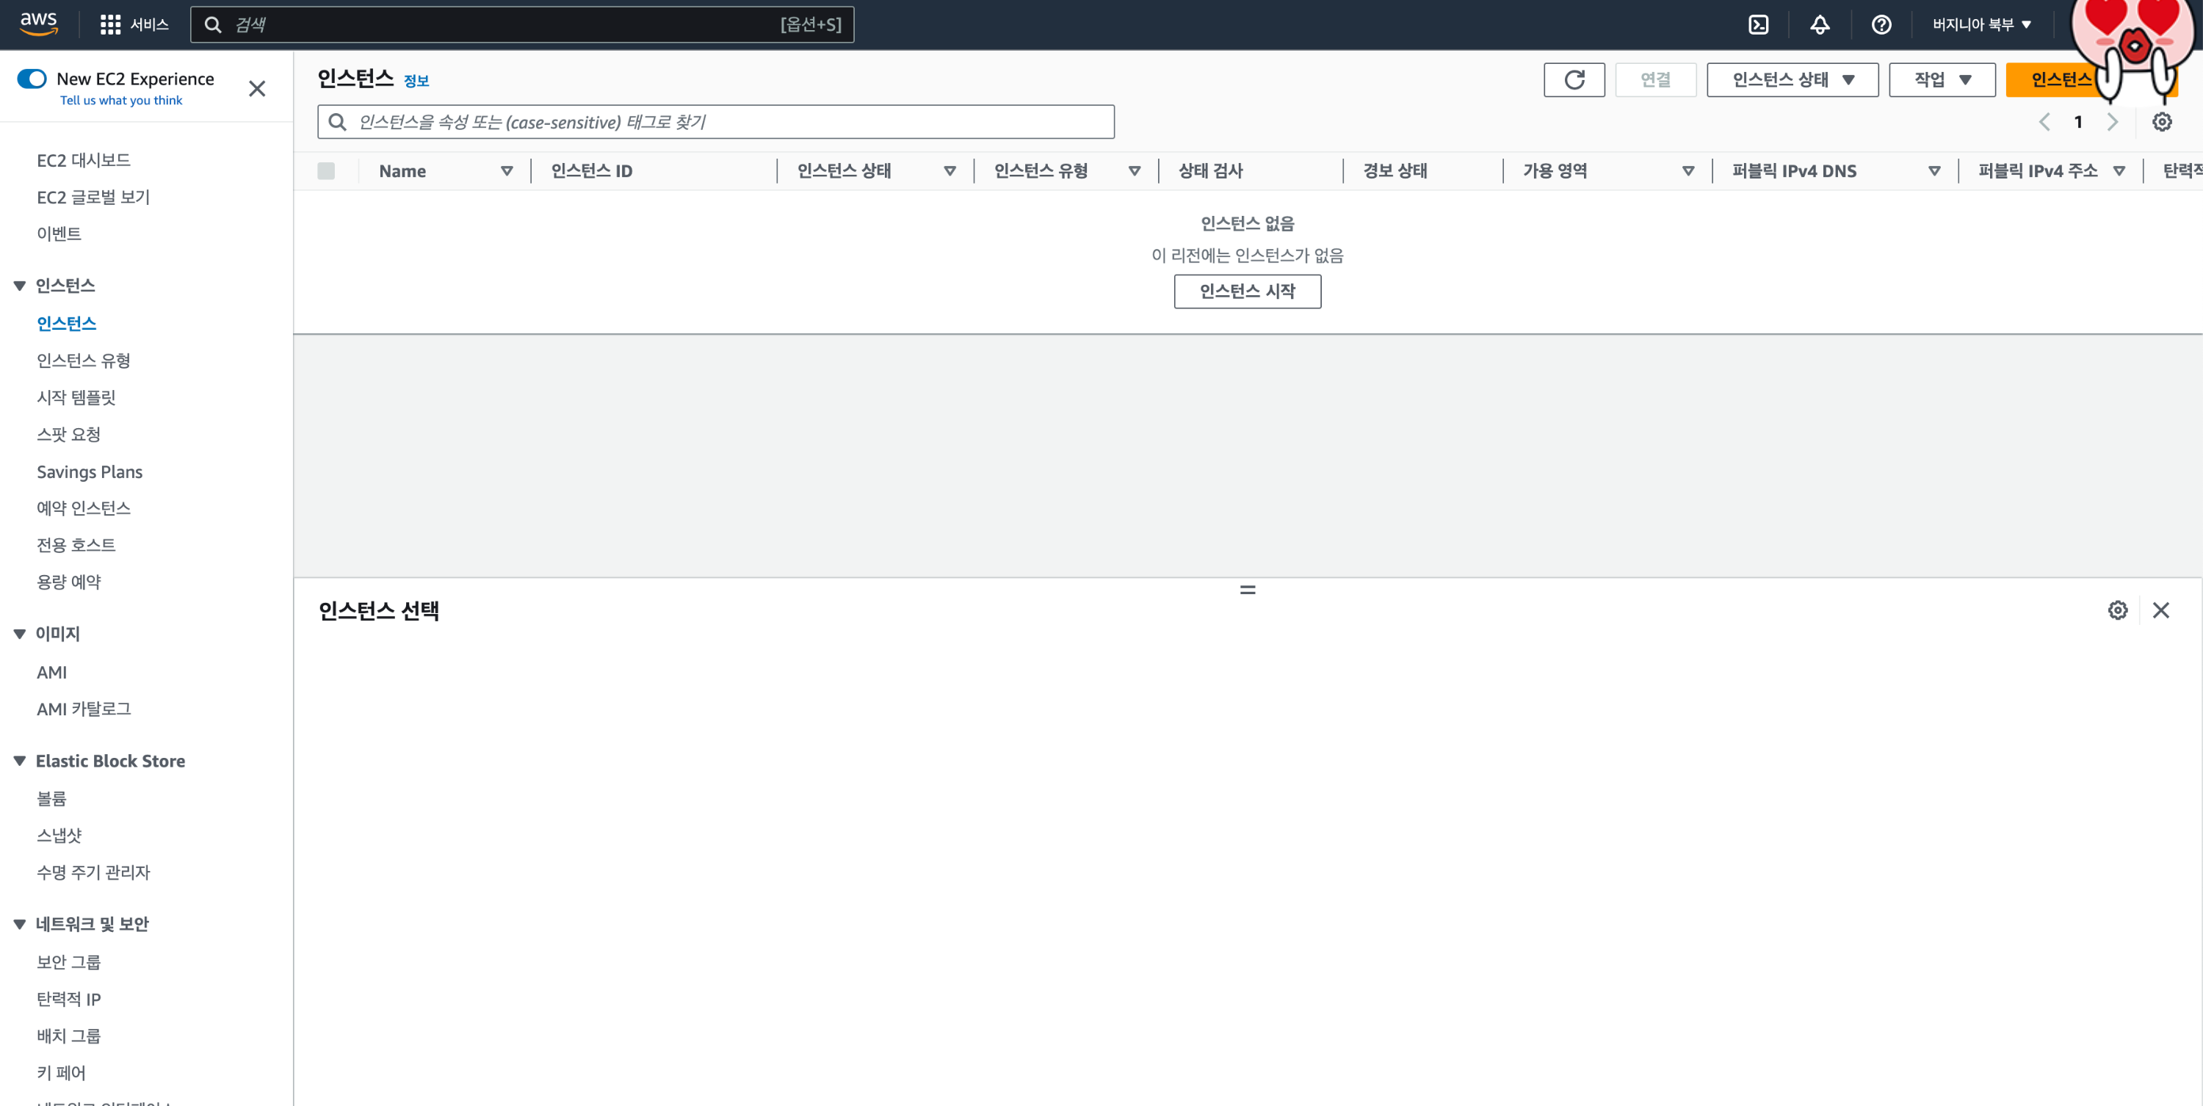This screenshot has height=1106, width=2203.
Task: Click the 인스턴스 시작 button
Action: 1246,291
